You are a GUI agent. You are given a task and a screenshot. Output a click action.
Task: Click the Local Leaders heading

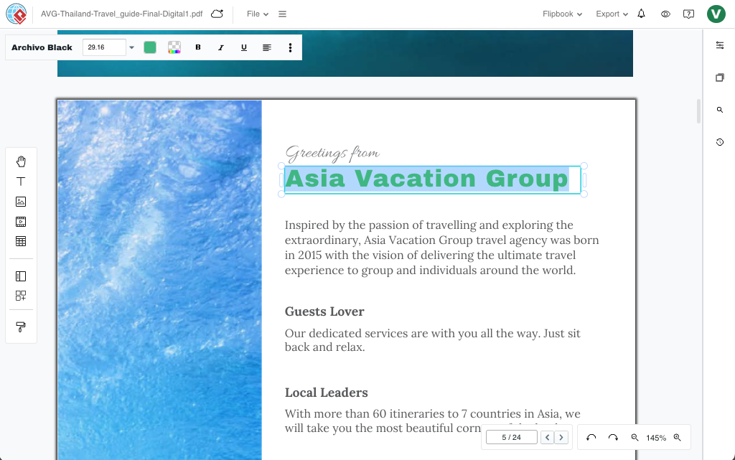tap(327, 393)
